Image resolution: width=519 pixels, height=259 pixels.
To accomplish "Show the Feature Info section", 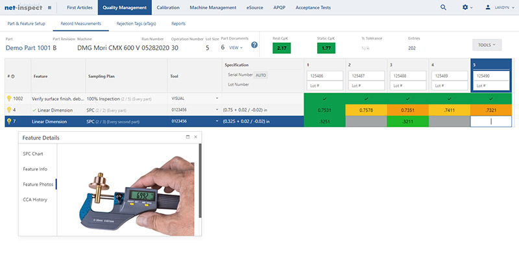I will 35,169.
